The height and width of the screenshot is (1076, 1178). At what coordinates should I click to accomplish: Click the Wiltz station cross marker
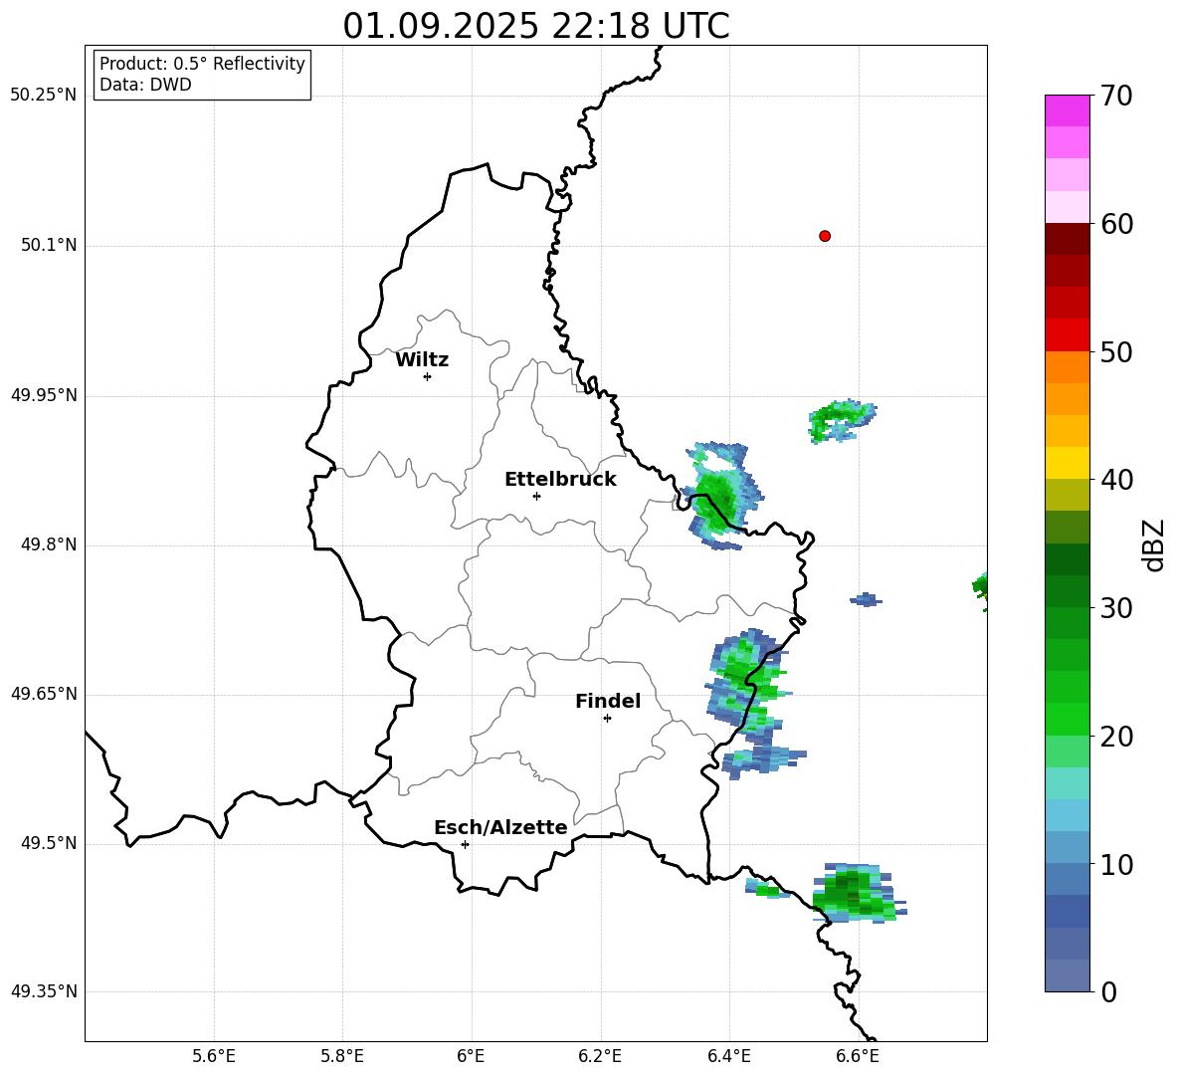coord(428,376)
